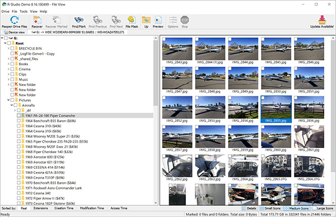The image size is (336, 217).
Task: Mark the IMG_2855.jpg thumbnail checkbox
Action: click(x=263, y=97)
